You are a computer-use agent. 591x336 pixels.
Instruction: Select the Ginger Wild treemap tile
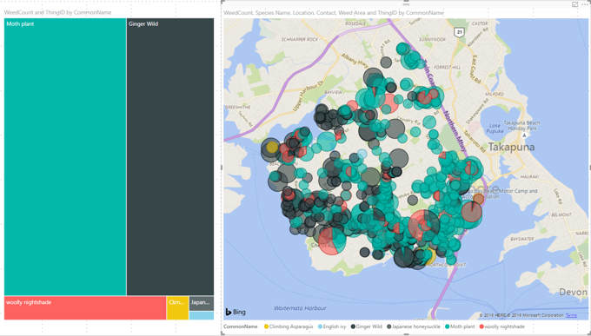[170, 156]
